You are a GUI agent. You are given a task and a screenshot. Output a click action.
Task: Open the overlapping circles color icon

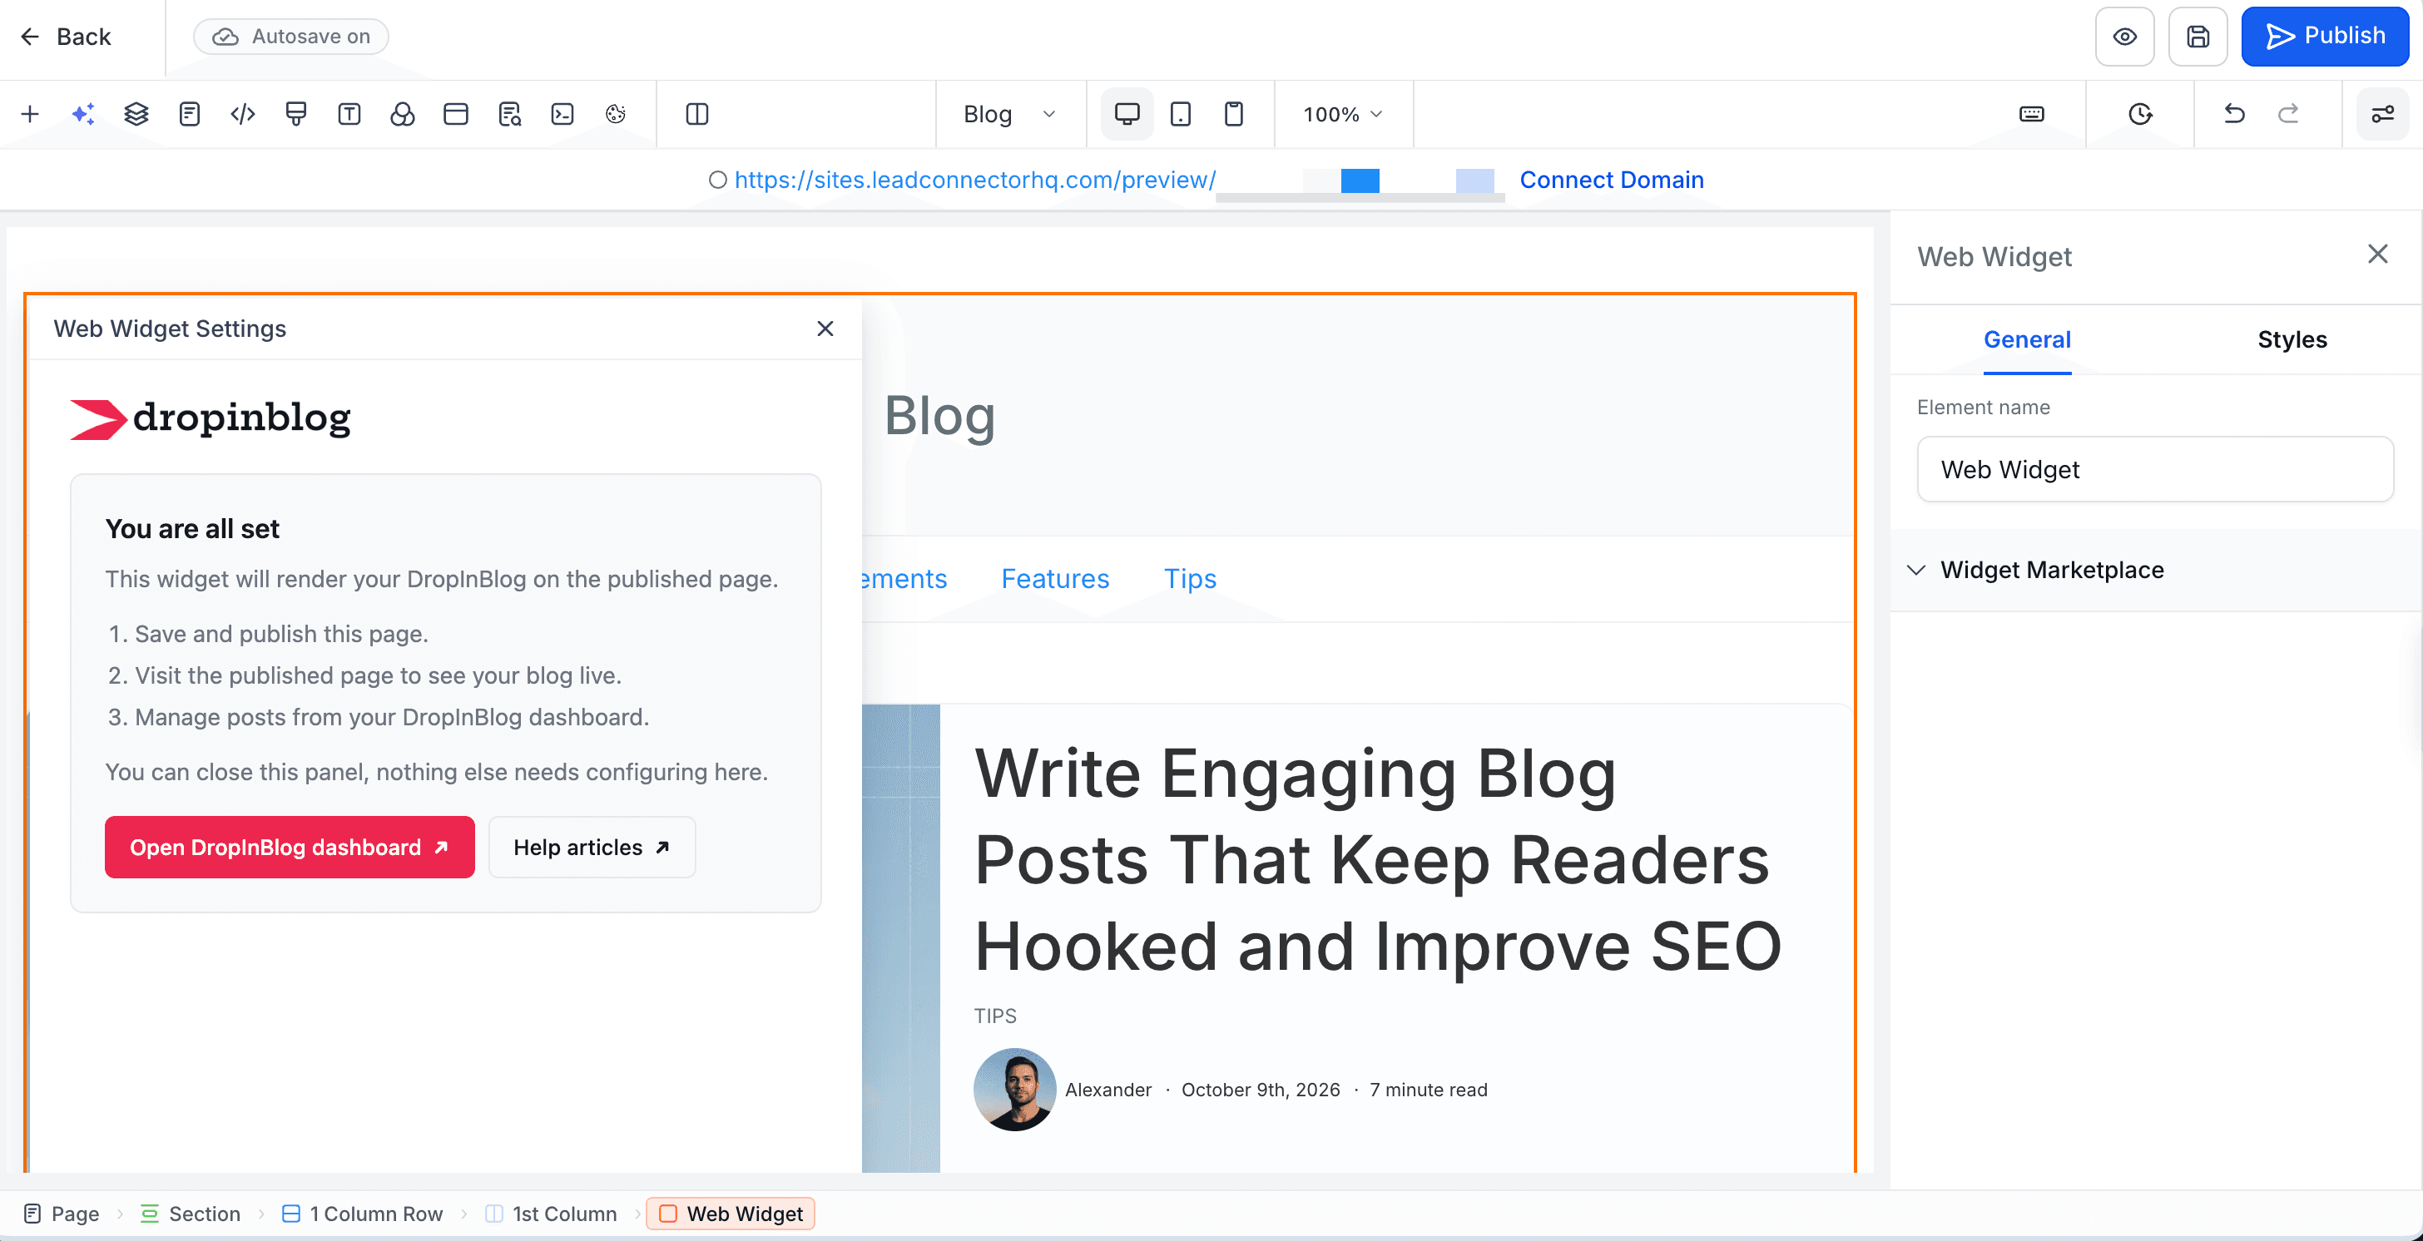(403, 114)
